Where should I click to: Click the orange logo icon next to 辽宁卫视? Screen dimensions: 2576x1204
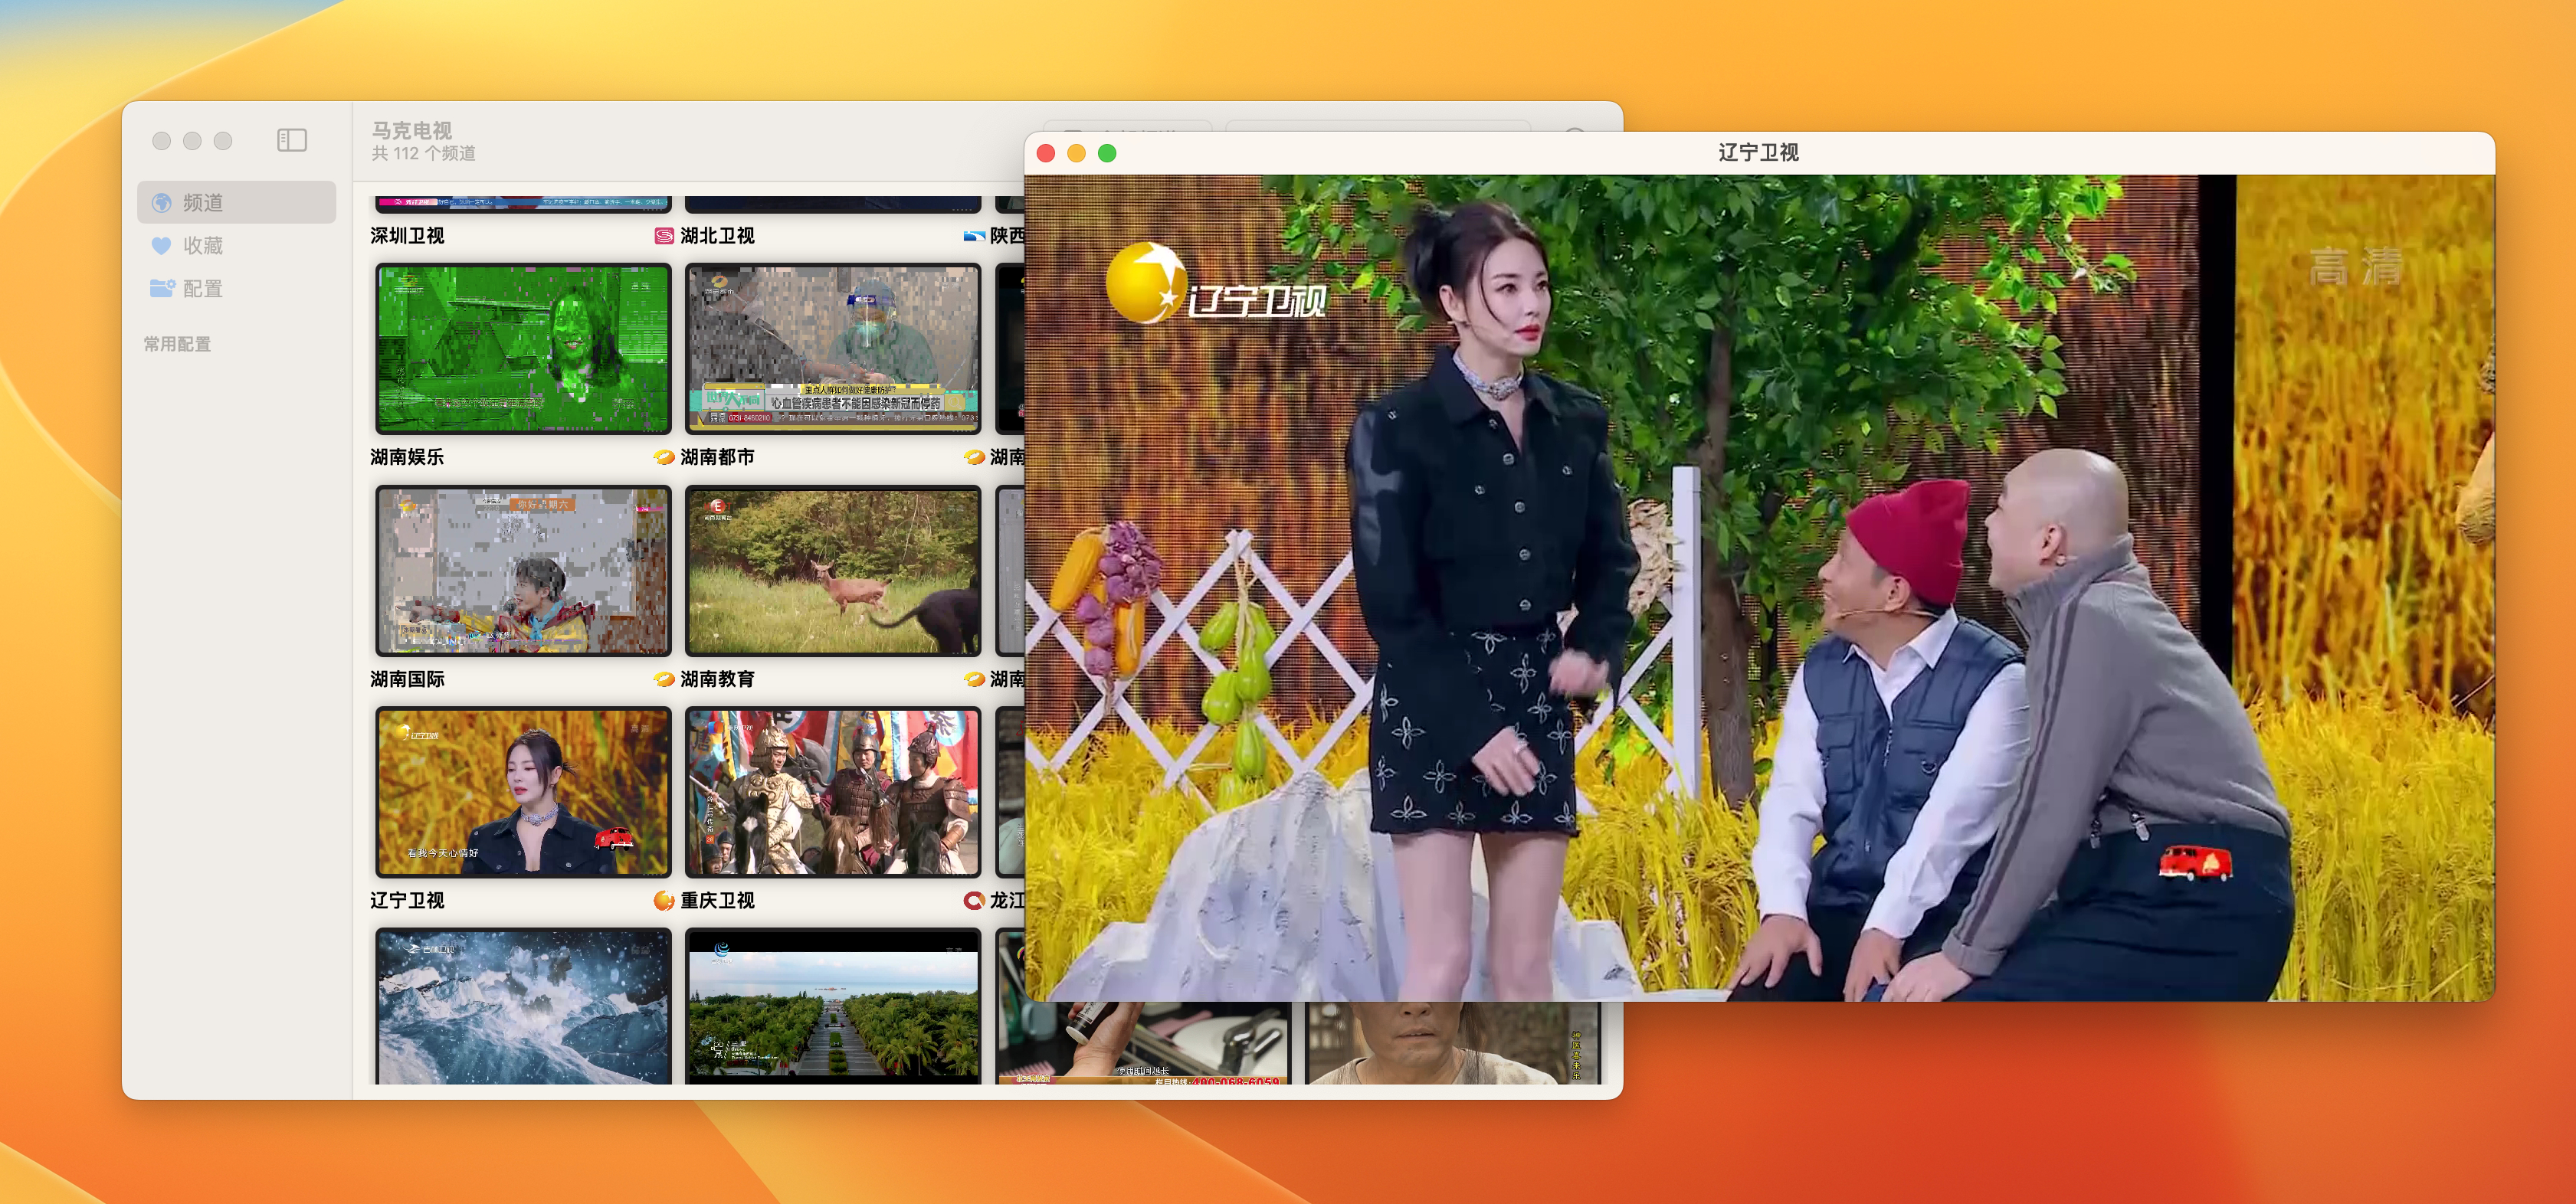663,900
